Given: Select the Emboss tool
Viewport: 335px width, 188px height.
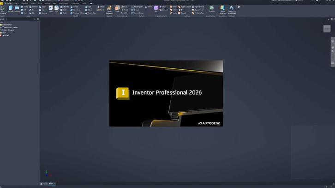Looking at the screenshot, I should coord(33,7).
